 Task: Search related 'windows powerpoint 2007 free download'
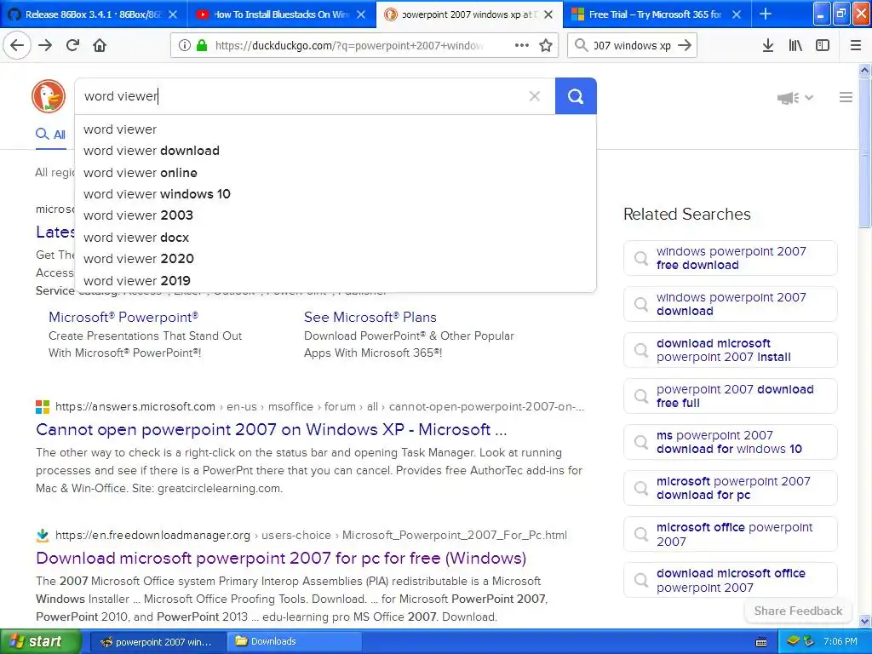coord(730,258)
